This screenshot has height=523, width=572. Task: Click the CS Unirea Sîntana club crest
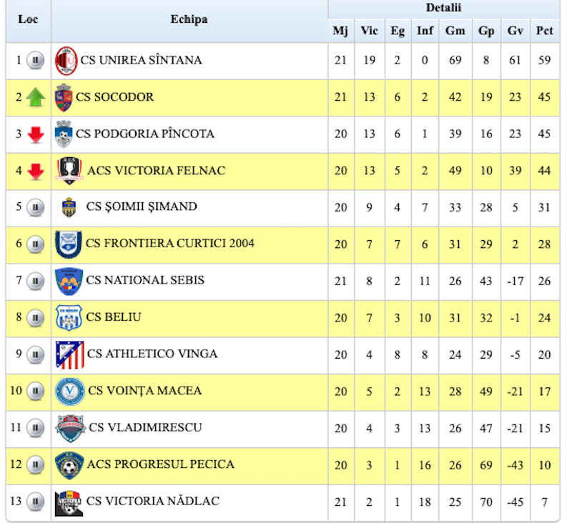(66, 61)
